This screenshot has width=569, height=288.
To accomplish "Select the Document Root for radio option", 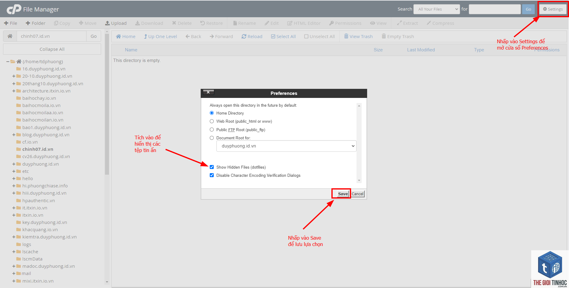I will (x=212, y=138).
